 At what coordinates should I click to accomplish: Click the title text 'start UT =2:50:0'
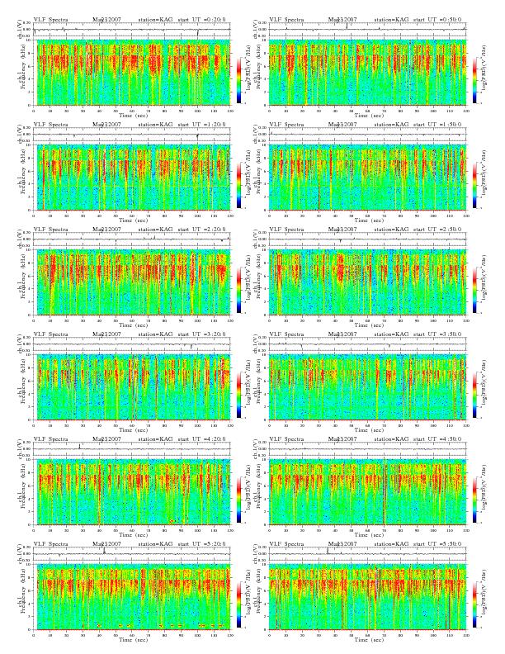(437, 229)
